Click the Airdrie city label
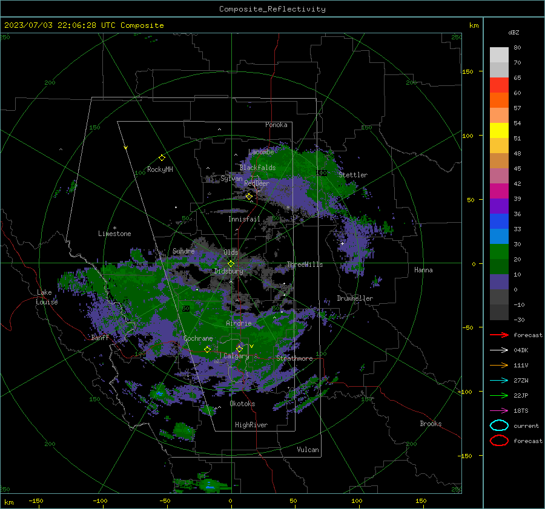 (239, 323)
